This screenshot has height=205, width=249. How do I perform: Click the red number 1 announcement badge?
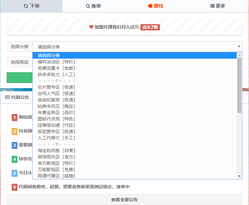point(15,117)
